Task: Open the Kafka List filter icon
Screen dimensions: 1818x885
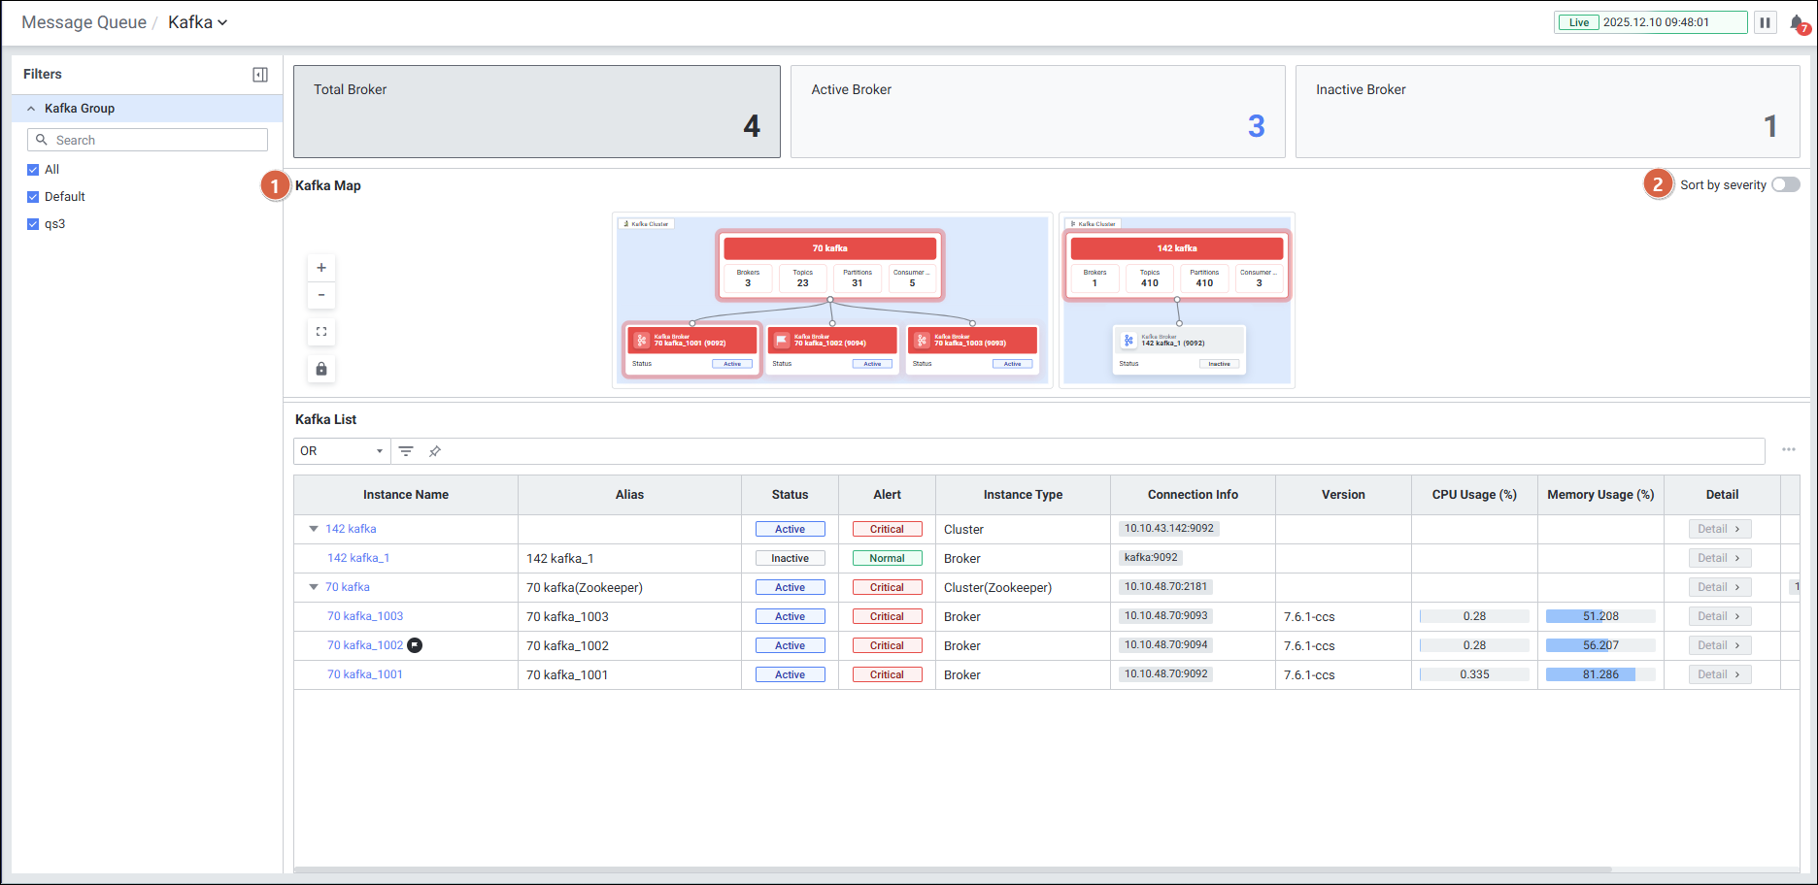Action: 406,451
